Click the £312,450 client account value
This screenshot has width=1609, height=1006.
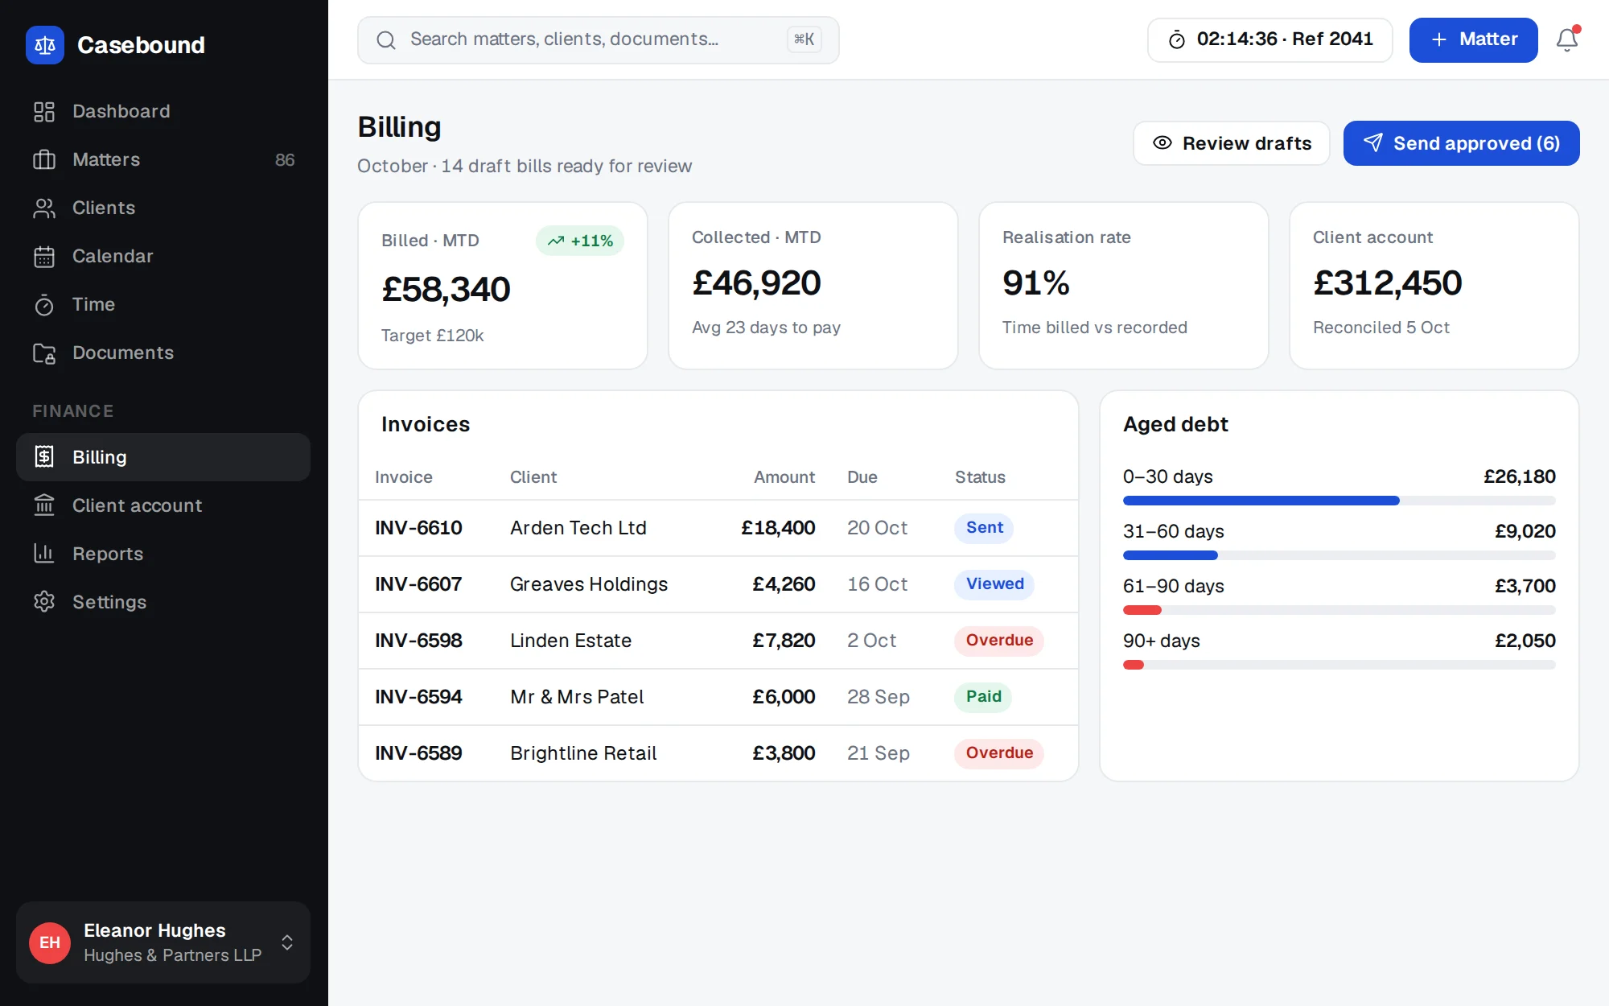coord(1387,283)
